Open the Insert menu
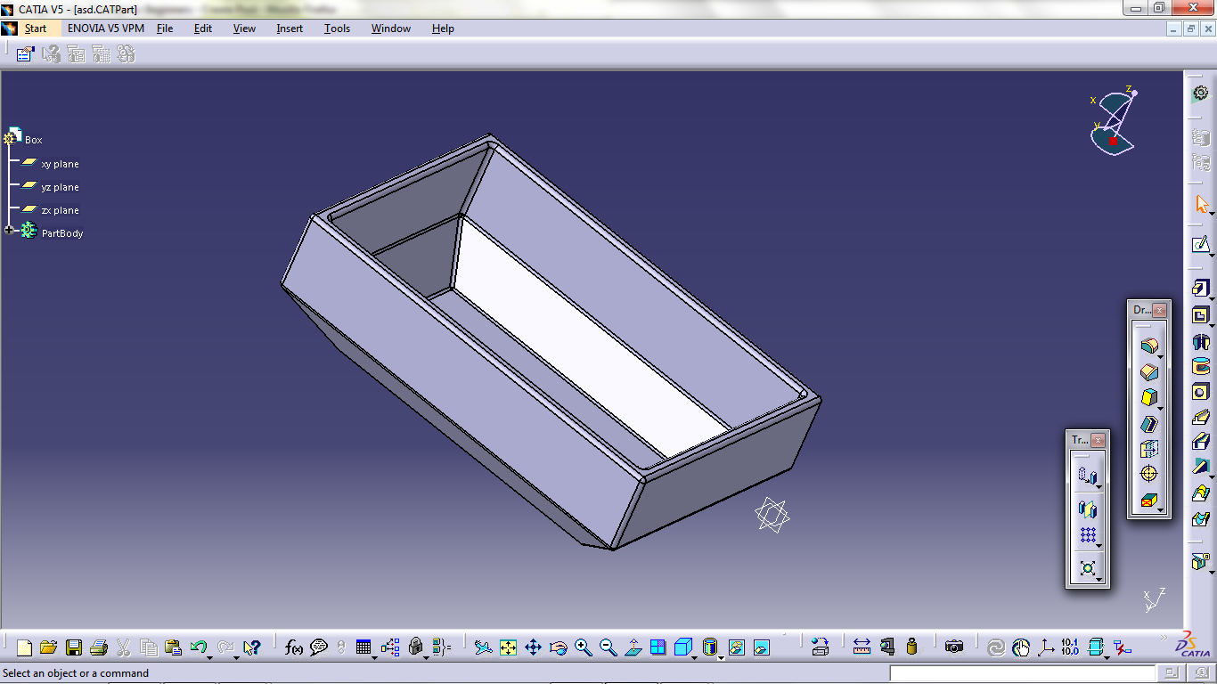The width and height of the screenshot is (1217, 684). pyautogui.click(x=289, y=28)
